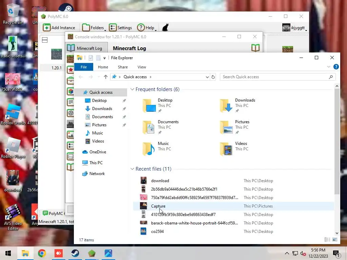Open Windows Start menu

(x=8, y=253)
